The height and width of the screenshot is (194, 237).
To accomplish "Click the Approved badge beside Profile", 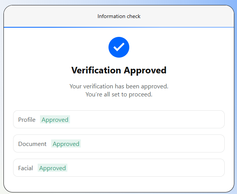I will (55, 120).
